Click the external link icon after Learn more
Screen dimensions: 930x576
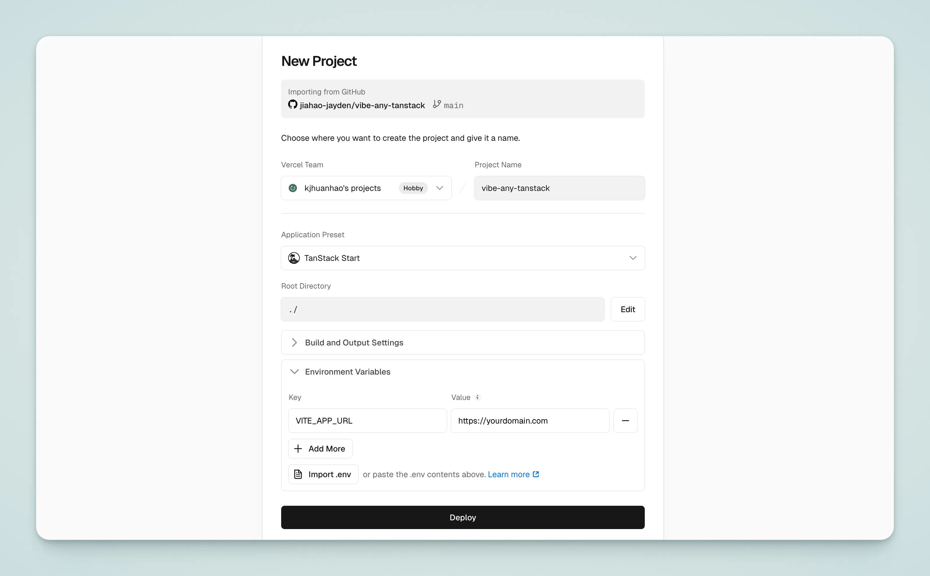pos(536,474)
